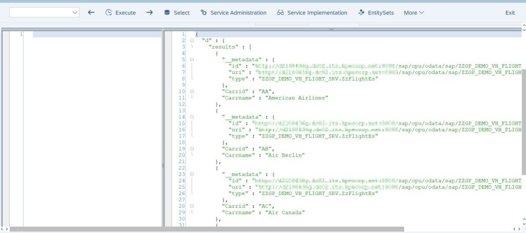
Task: Click the type value on line 26
Action: coord(318,193)
